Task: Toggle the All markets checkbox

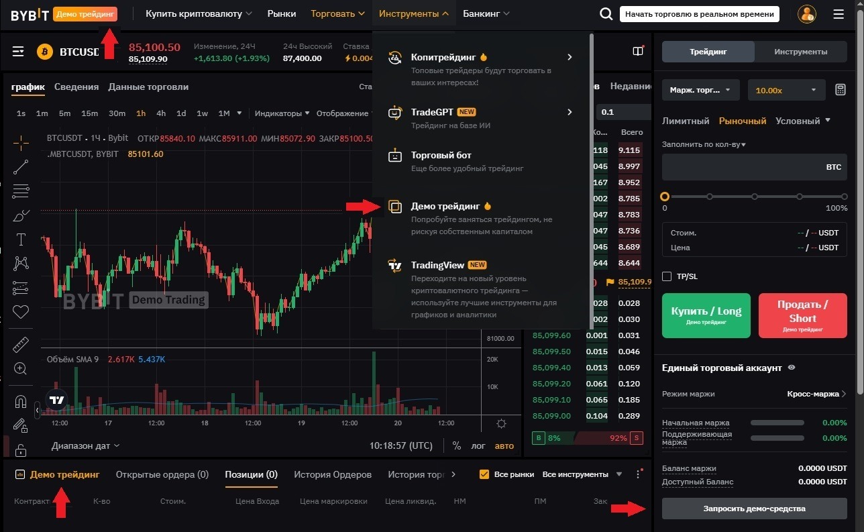Action: coord(484,474)
